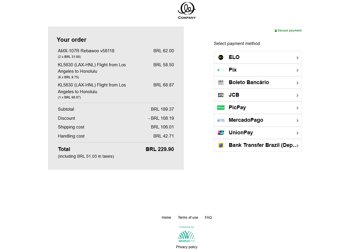Click the MercadoPago handshake icon

[221, 120]
